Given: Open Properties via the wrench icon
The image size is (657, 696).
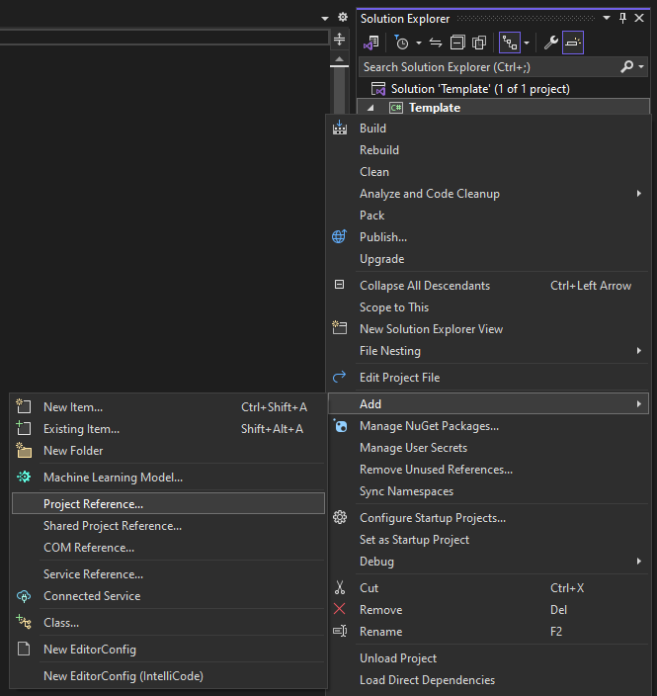Looking at the screenshot, I should [551, 43].
